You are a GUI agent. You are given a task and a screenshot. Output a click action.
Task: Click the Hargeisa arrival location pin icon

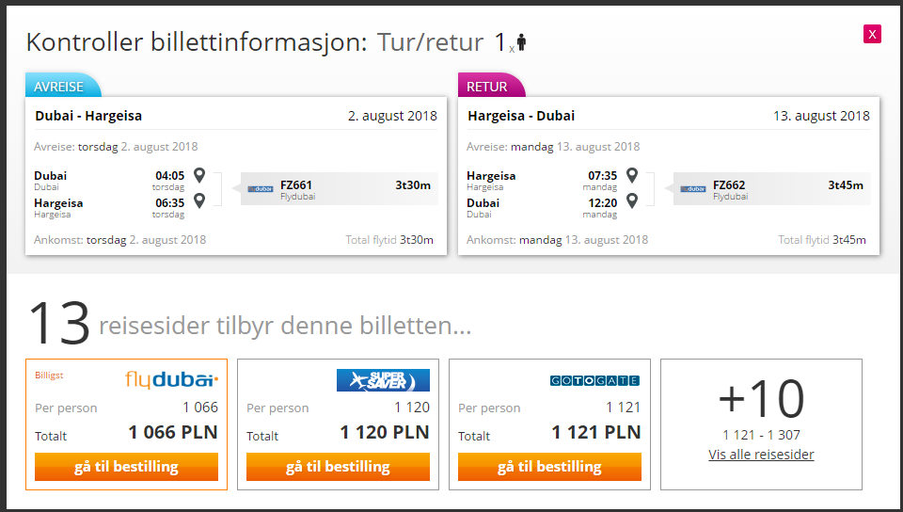(199, 200)
